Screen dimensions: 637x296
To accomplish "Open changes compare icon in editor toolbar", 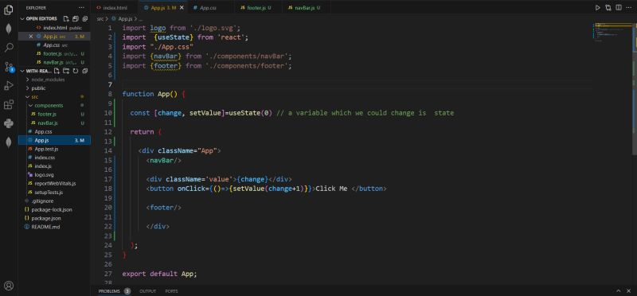I will click(608, 8).
